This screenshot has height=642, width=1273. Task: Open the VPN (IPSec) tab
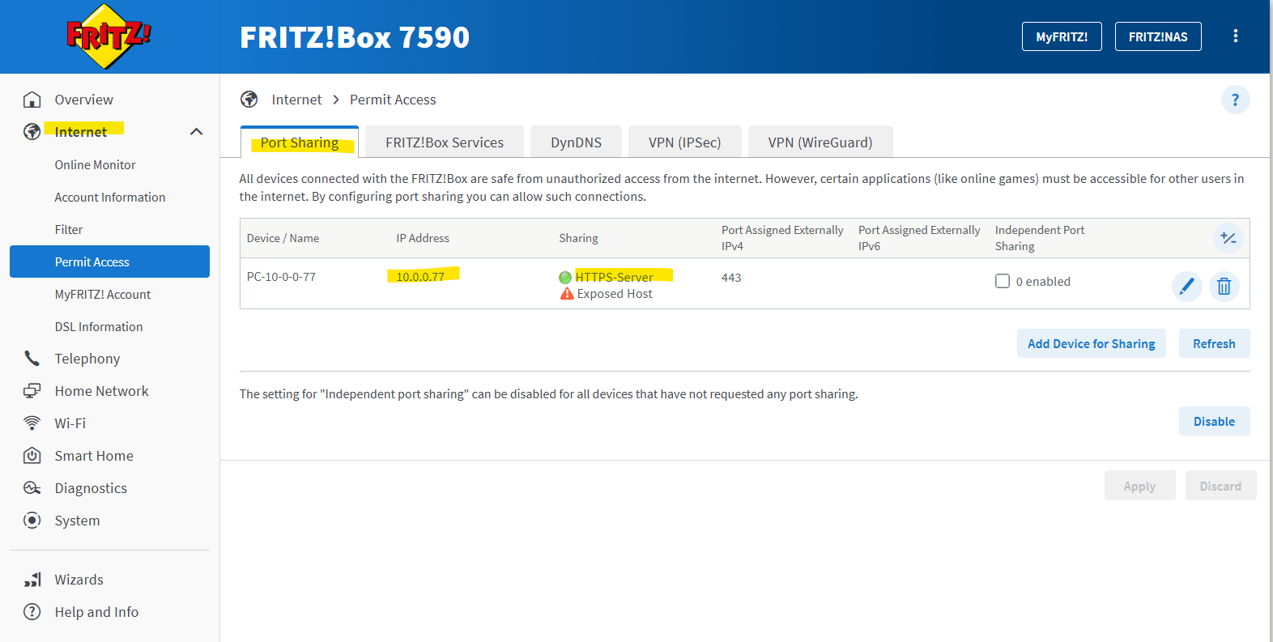pyautogui.click(x=685, y=142)
